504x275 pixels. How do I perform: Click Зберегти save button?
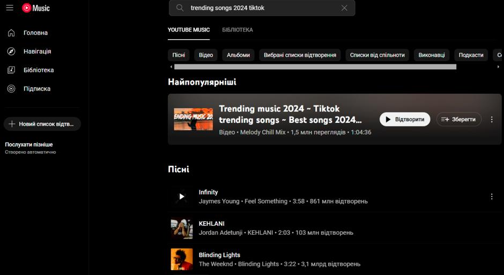click(458, 120)
